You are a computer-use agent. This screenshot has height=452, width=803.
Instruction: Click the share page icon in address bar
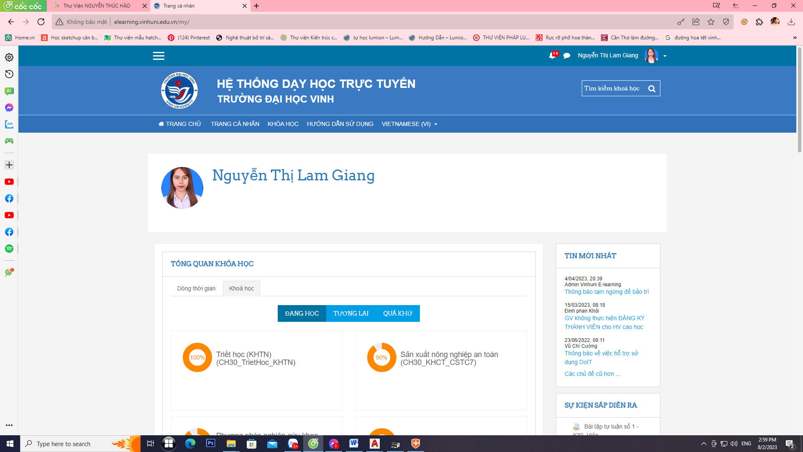click(x=696, y=22)
